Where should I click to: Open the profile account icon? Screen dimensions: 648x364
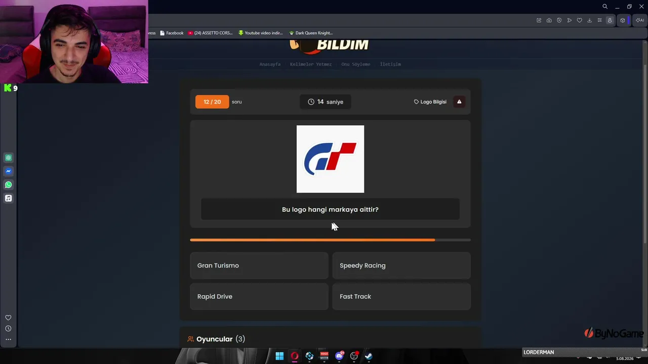pyautogui.click(x=610, y=20)
